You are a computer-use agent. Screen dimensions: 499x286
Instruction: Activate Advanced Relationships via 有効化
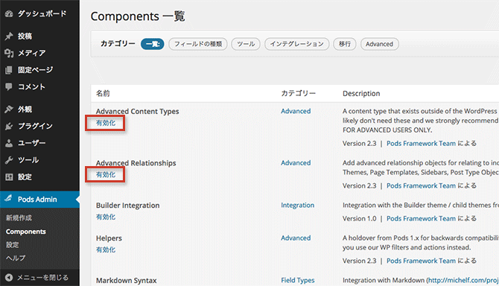pos(106,175)
